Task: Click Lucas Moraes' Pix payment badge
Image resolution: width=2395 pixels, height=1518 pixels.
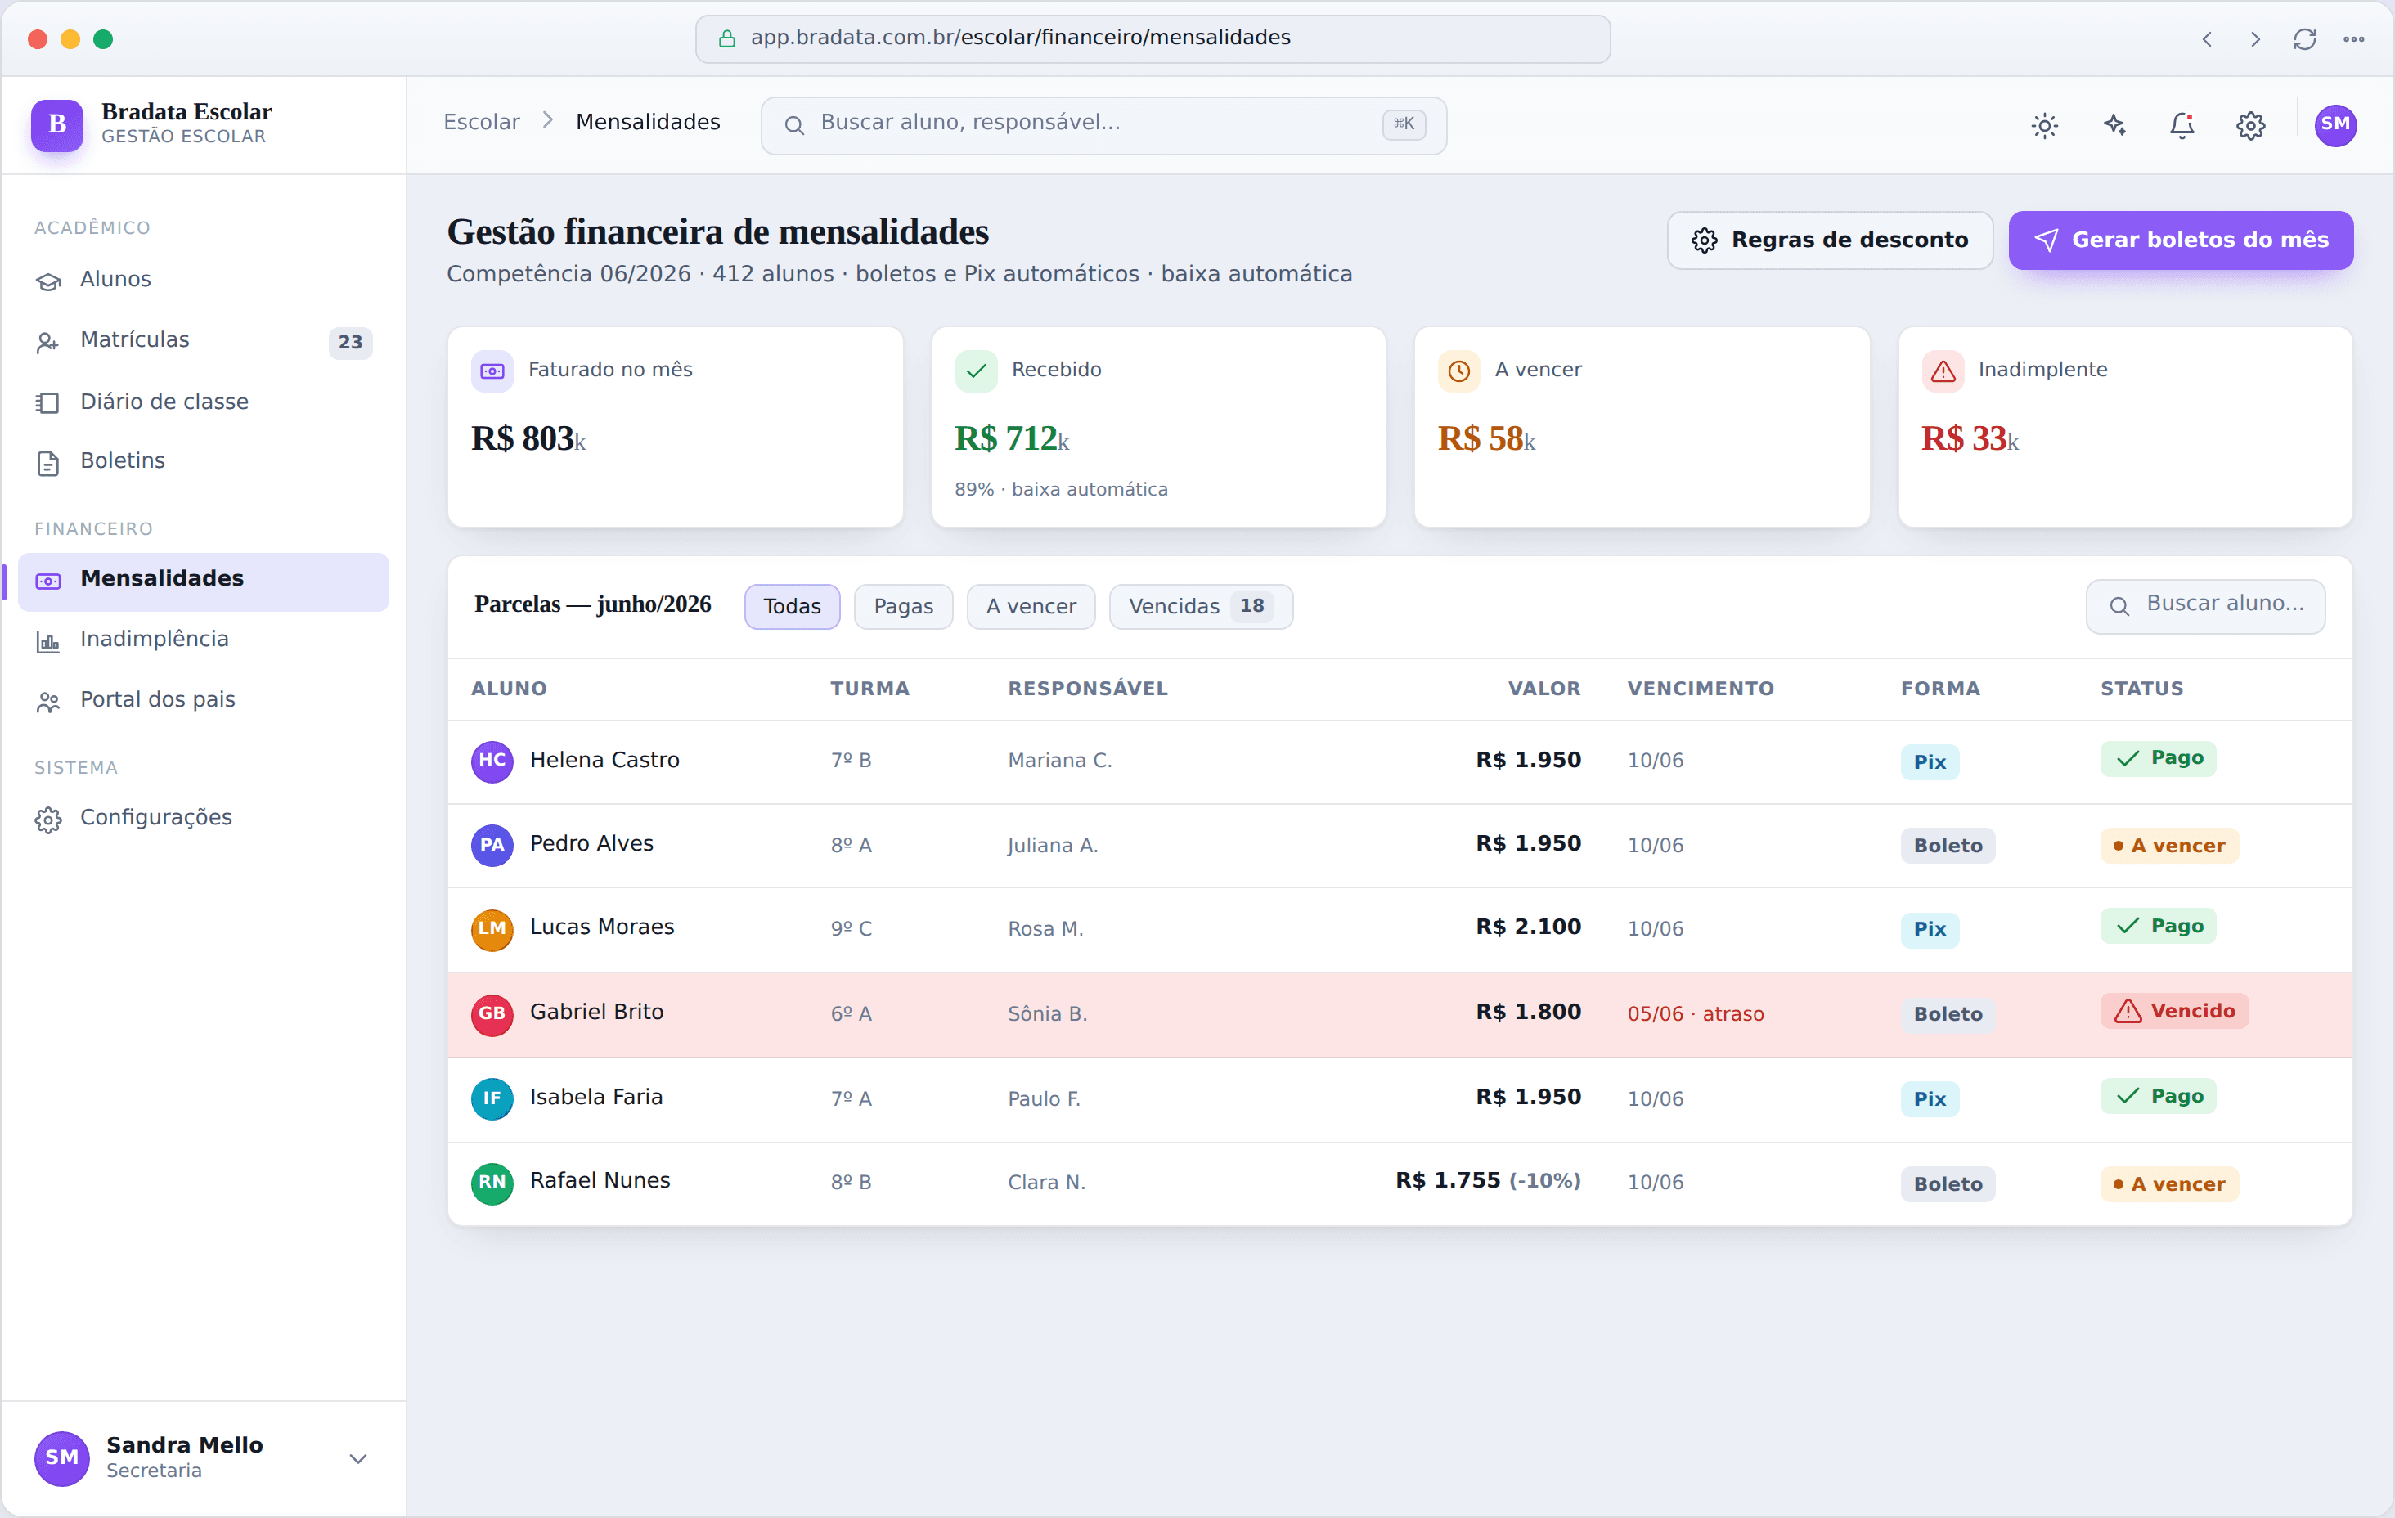Action: tap(1930, 930)
